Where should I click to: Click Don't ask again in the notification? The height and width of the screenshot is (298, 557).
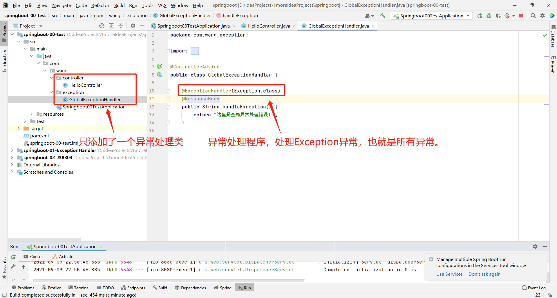(x=484, y=274)
